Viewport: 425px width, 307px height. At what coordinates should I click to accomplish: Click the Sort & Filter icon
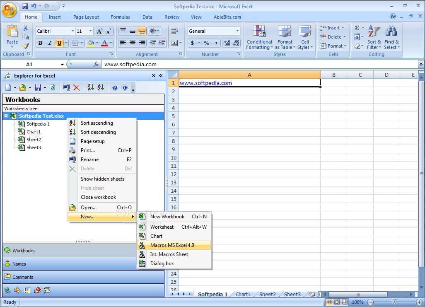tap(374, 31)
